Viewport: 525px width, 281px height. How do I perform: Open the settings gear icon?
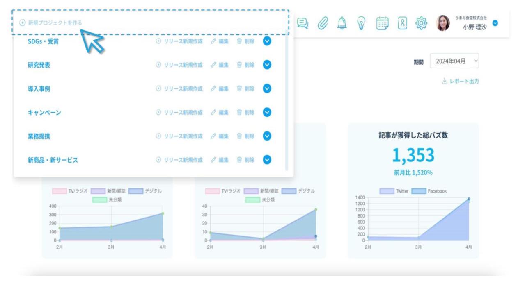[422, 23]
